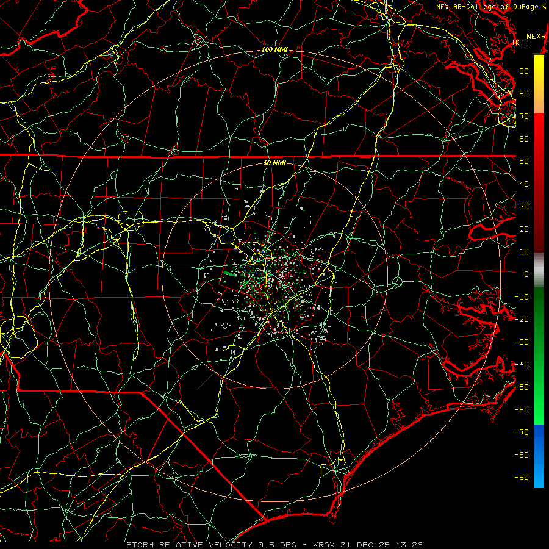Select the gray zero-velocity segment of the color bar
This screenshot has height=549, width=549.
[x=539, y=270]
